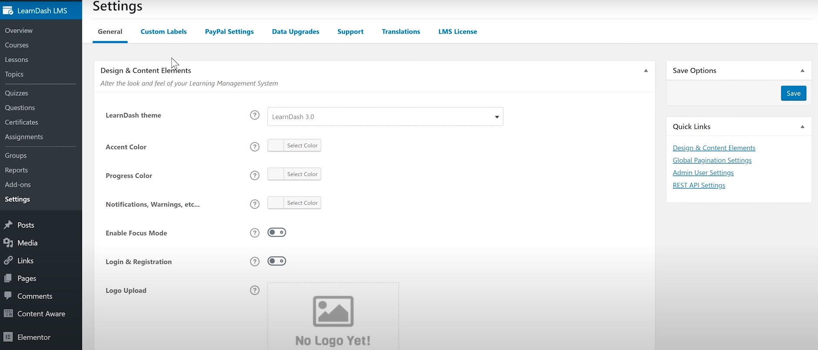
Task: Click the Content Aware icon
Action: (8, 313)
